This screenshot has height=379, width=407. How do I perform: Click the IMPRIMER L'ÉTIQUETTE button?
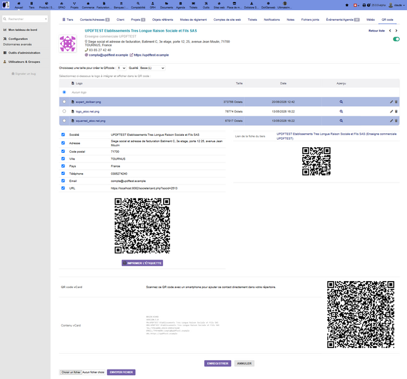(x=142, y=263)
